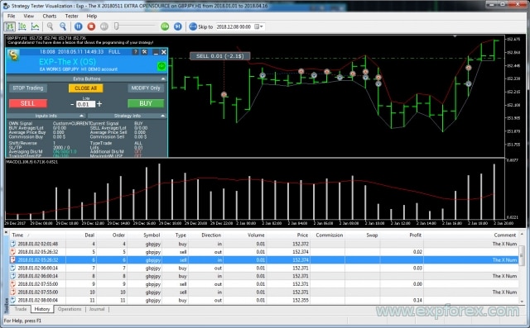
Task: Click the CLOSE All button
Action: pyautogui.click(x=86, y=88)
